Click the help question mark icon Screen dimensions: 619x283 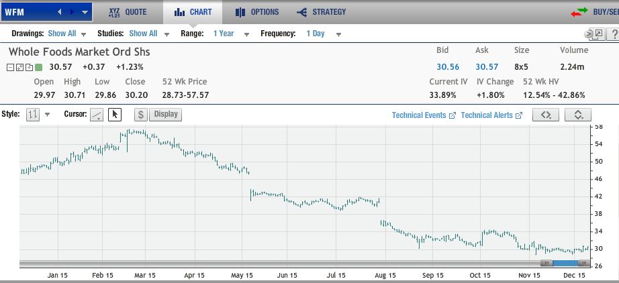tap(614, 34)
